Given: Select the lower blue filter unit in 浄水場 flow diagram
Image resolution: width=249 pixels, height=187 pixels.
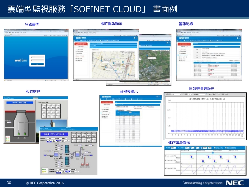Looking at the screenshot, I should click(x=67, y=161).
